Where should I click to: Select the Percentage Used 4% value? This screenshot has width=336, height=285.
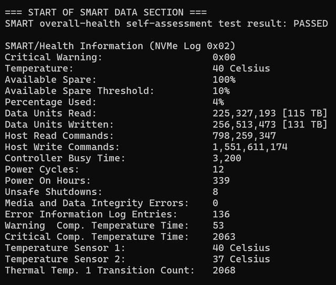pos(218,102)
